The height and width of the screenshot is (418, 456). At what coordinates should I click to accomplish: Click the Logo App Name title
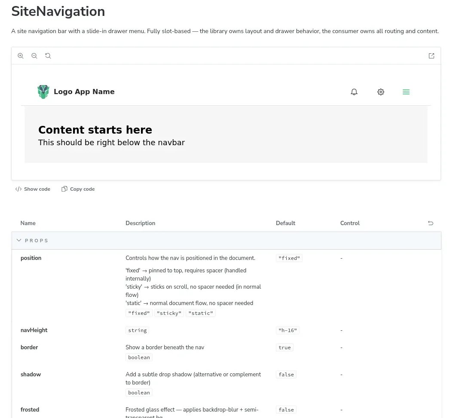point(84,92)
